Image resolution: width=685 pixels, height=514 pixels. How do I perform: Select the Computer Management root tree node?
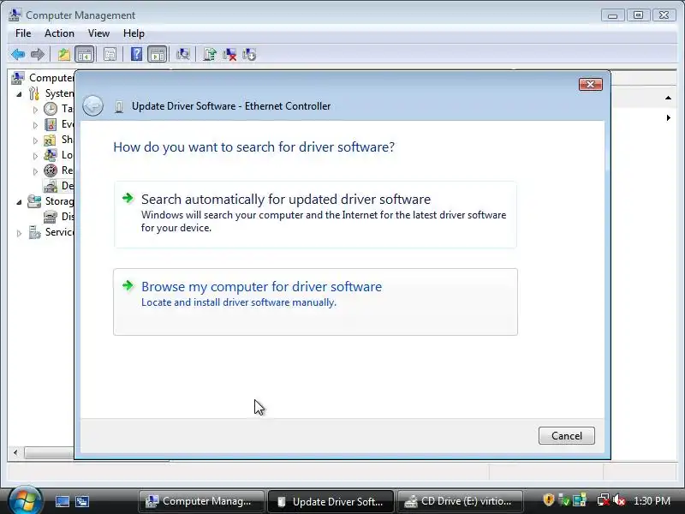click(x=42, y=78)
